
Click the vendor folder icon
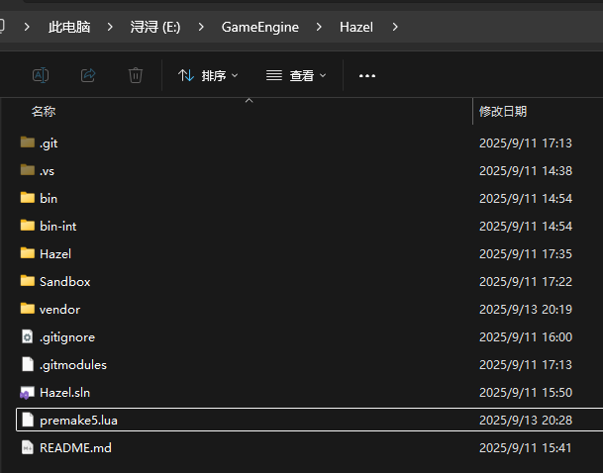[x=28, y=310]
